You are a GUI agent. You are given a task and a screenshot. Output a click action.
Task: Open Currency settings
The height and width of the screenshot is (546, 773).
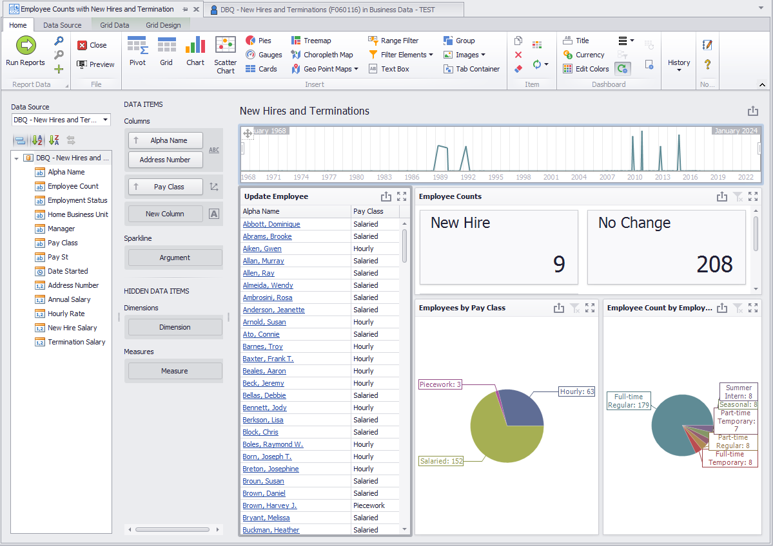583,55
